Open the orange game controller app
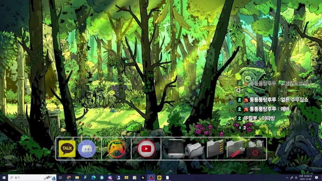The height and width of the screenshot is (181, 322). click(x=116, y=149)
